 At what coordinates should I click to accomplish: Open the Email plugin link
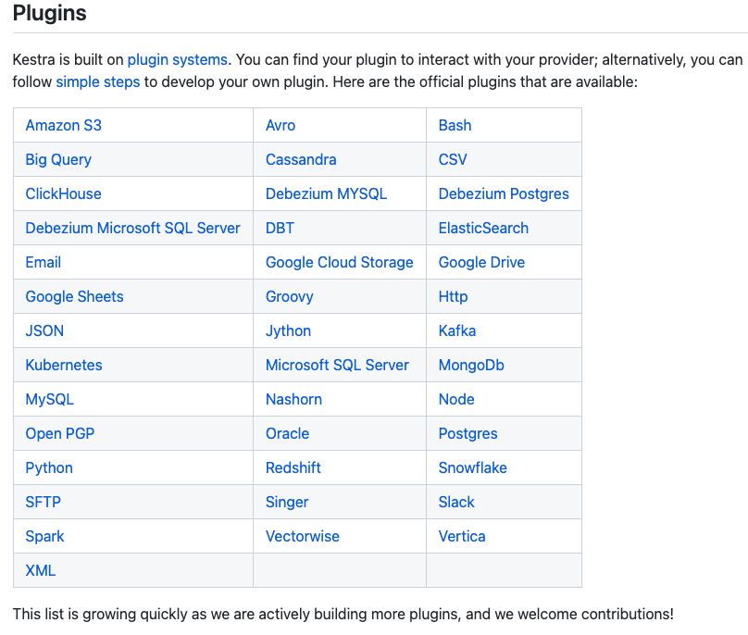click(43, 263)
